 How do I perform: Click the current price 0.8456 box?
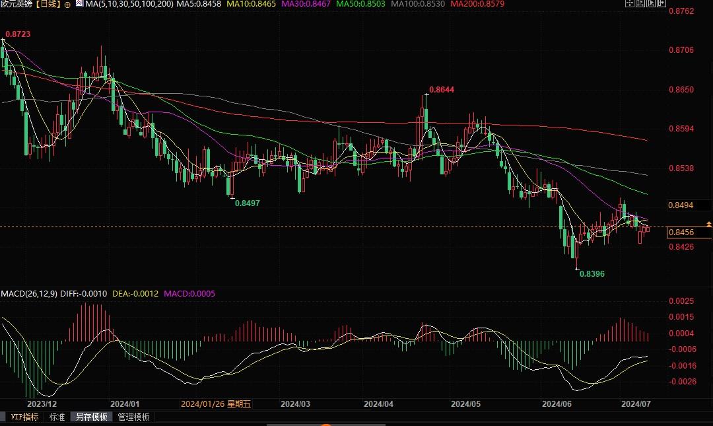pyautogui.click(x=681, y=232)
